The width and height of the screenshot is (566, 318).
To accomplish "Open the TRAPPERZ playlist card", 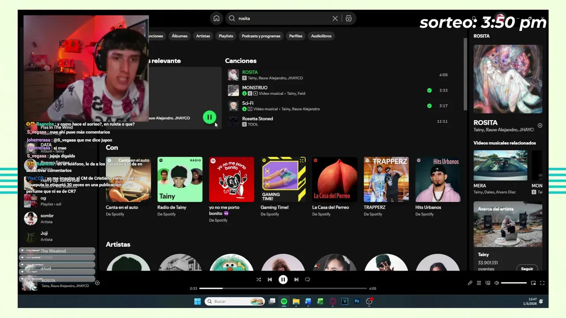I will point(386,186).
